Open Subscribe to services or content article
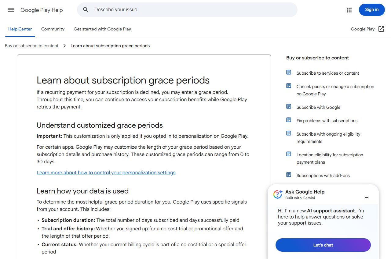 (328, 73)
